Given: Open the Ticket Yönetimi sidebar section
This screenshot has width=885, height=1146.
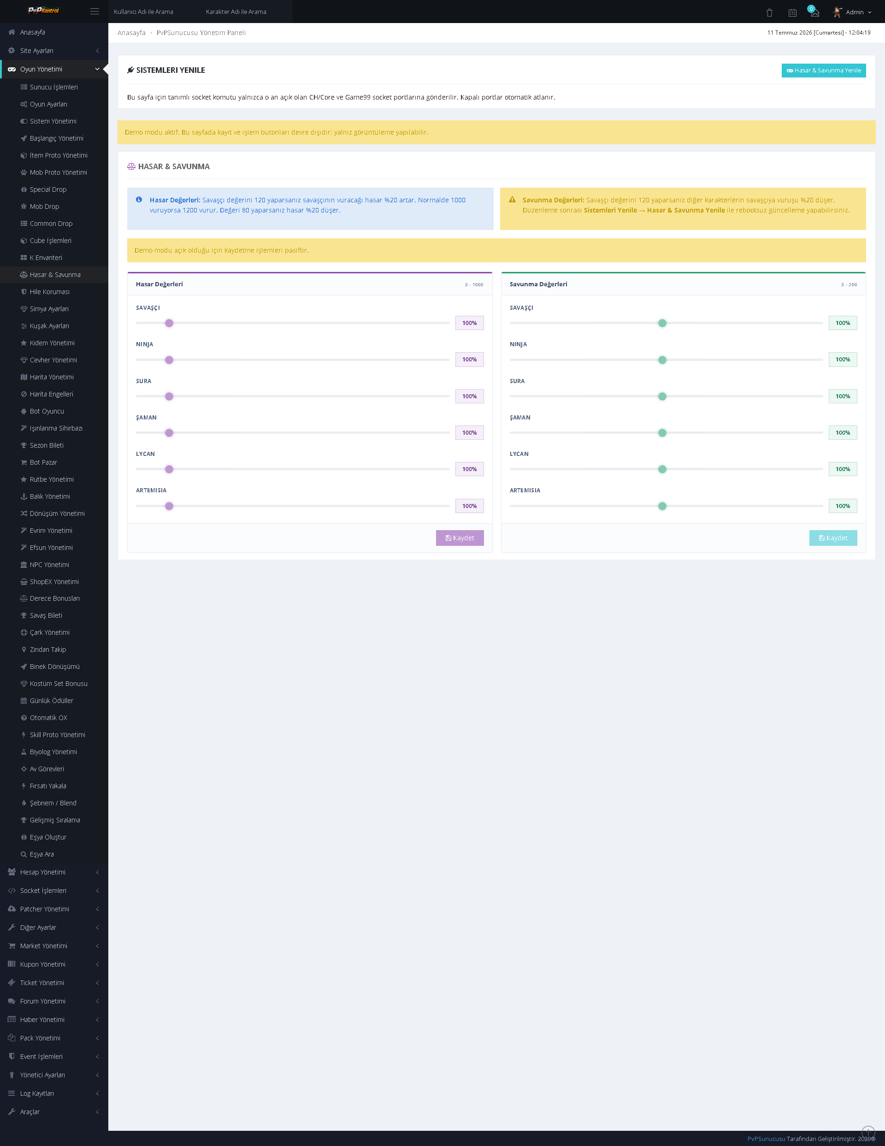Looking at the screenshot, I should [54, 982].
